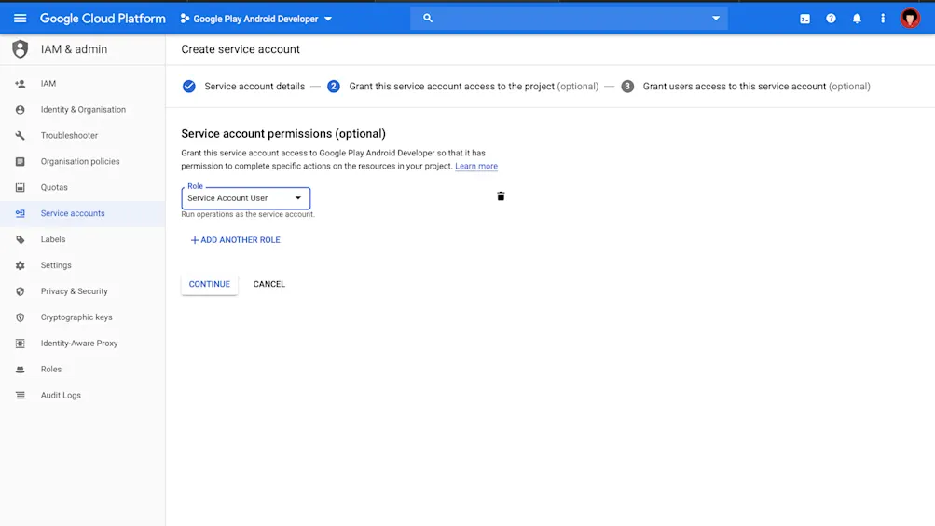Viewport: 935px width, 526px height.
Task: Open the Google Play Android Developer project selector
Action: tap(256, 19)
